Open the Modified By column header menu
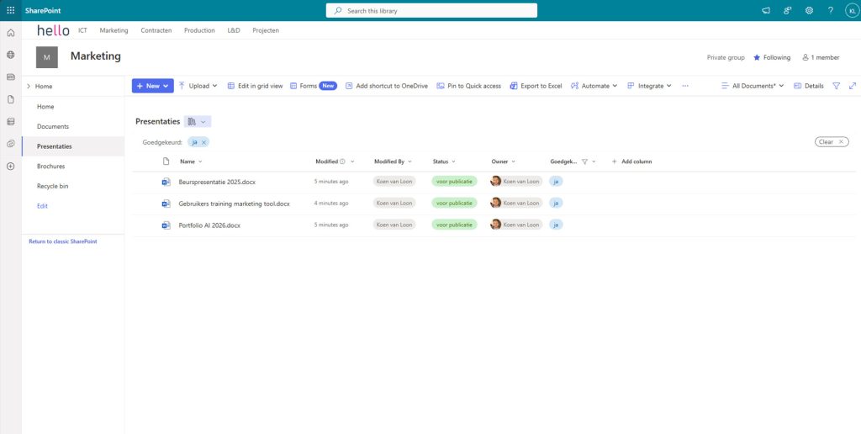The width and height of the screenshot is (861, 434). [x=394, y=161]
